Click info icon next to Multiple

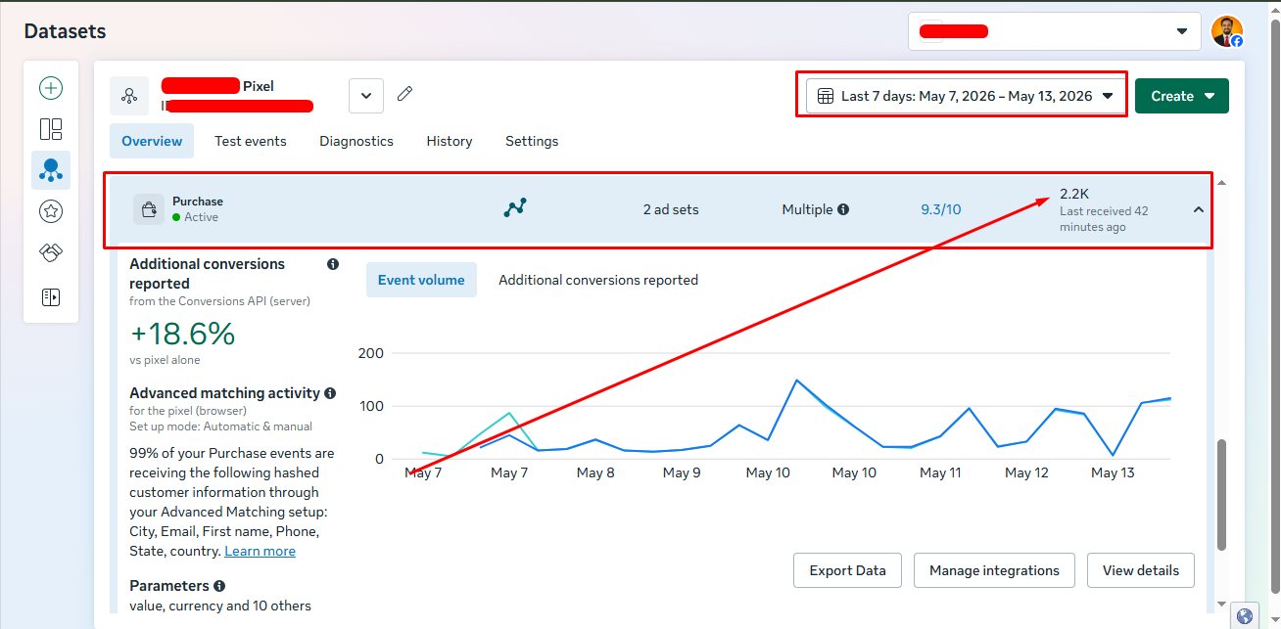coord(843,209)
